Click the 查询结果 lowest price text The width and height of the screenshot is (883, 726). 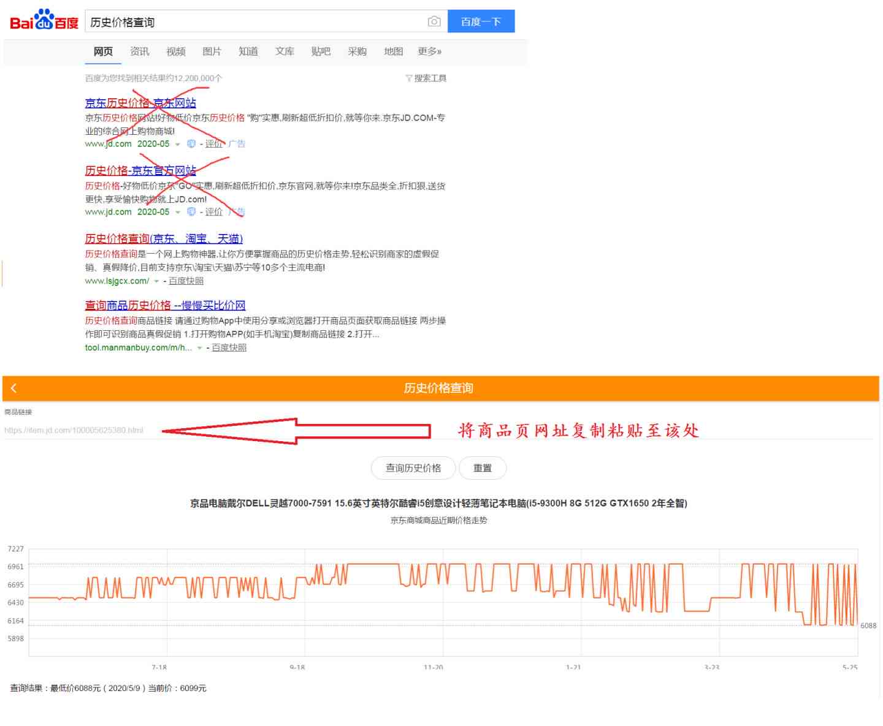(109, 688)
